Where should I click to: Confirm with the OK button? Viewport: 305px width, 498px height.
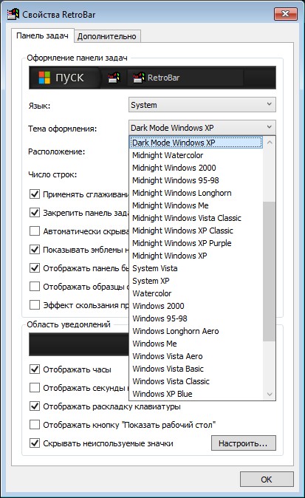pos(267,480)
